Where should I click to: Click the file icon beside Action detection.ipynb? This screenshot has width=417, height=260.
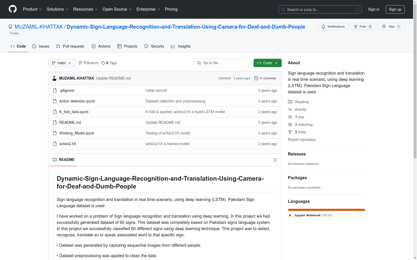click(x=55, y=101)
